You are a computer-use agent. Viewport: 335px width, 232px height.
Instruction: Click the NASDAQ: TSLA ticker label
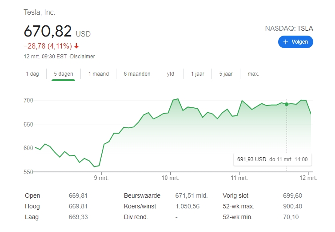[289, 28]
